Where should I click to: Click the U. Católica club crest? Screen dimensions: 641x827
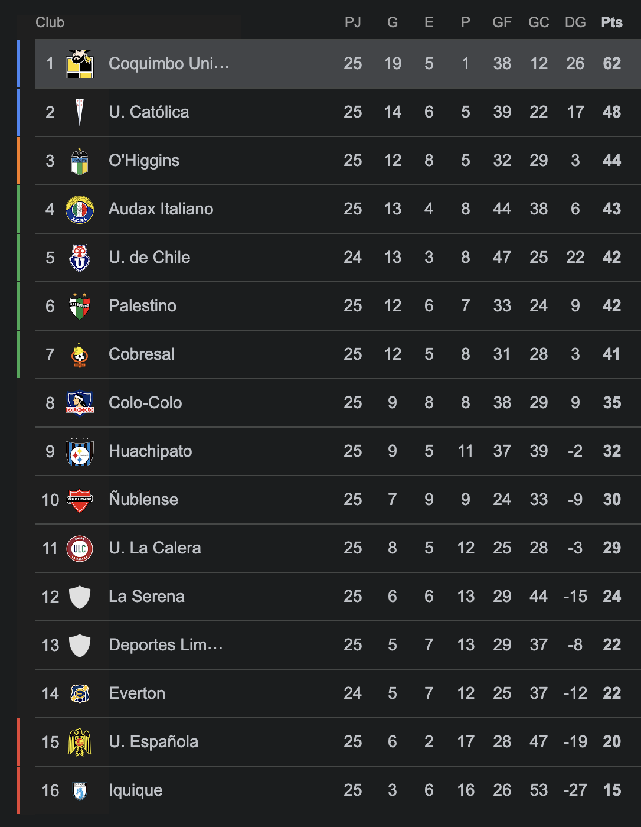(x=80, y=112)
